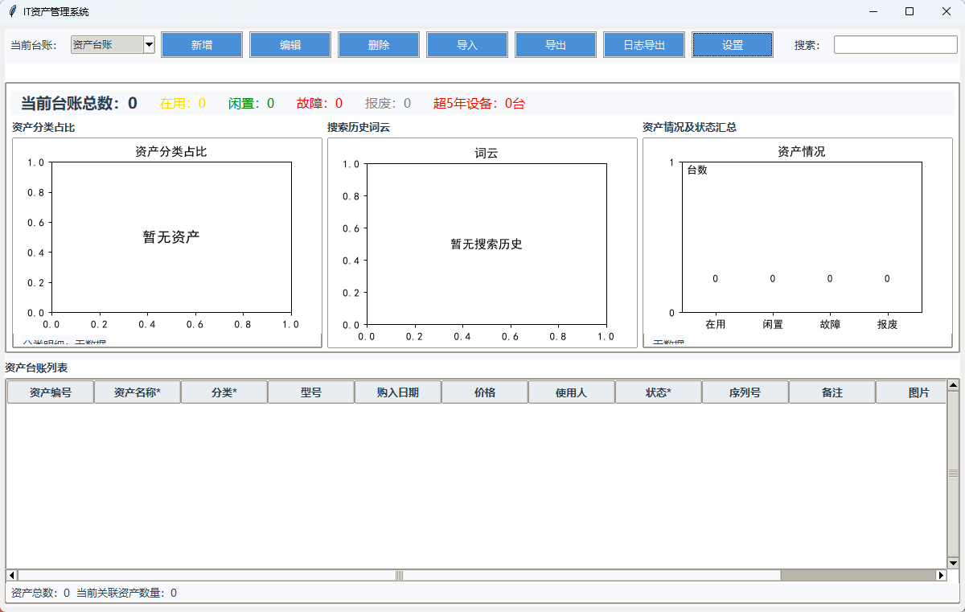Click the 报废: 0 status label
The image size is (965, 612).
[x=388, y=103]
